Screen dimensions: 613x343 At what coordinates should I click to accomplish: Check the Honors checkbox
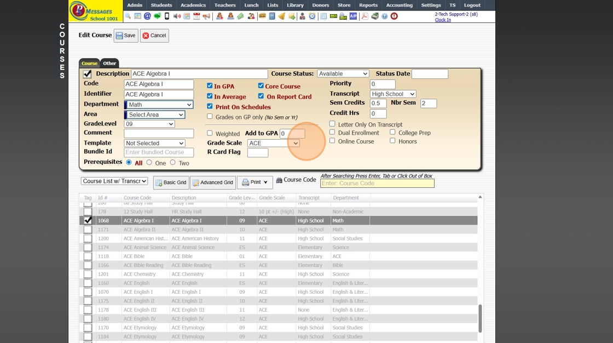click(392, 141)
